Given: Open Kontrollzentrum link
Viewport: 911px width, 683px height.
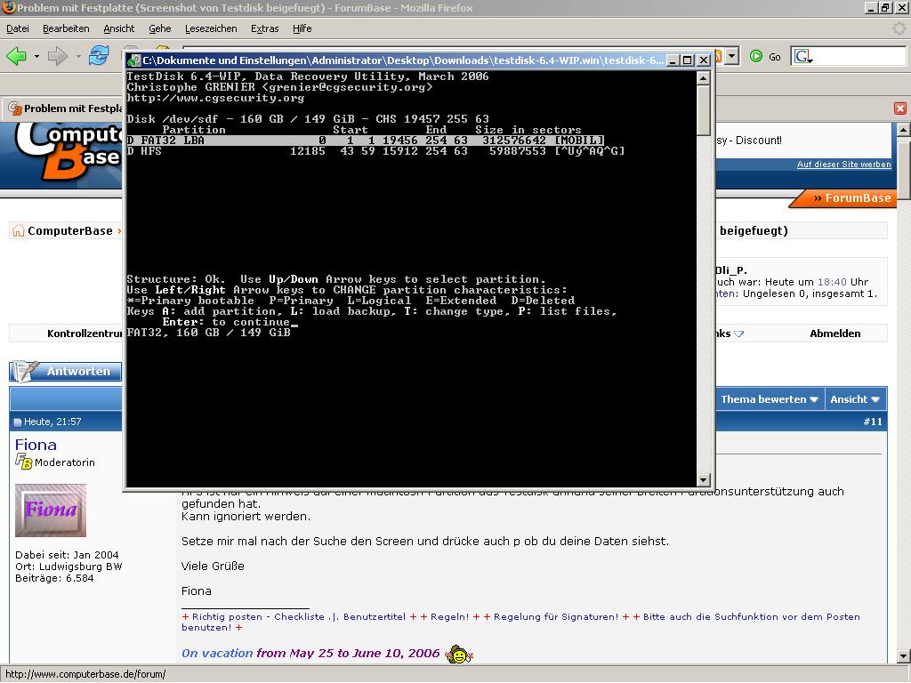Looking at the screenshot, I should pos(85,333).
